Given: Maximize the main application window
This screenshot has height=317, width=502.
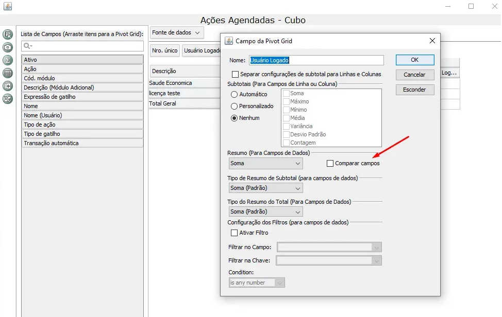Looking at the screenshot, I should [471, 6].
